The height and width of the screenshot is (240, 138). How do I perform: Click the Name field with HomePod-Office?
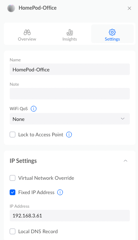[70, 69]
